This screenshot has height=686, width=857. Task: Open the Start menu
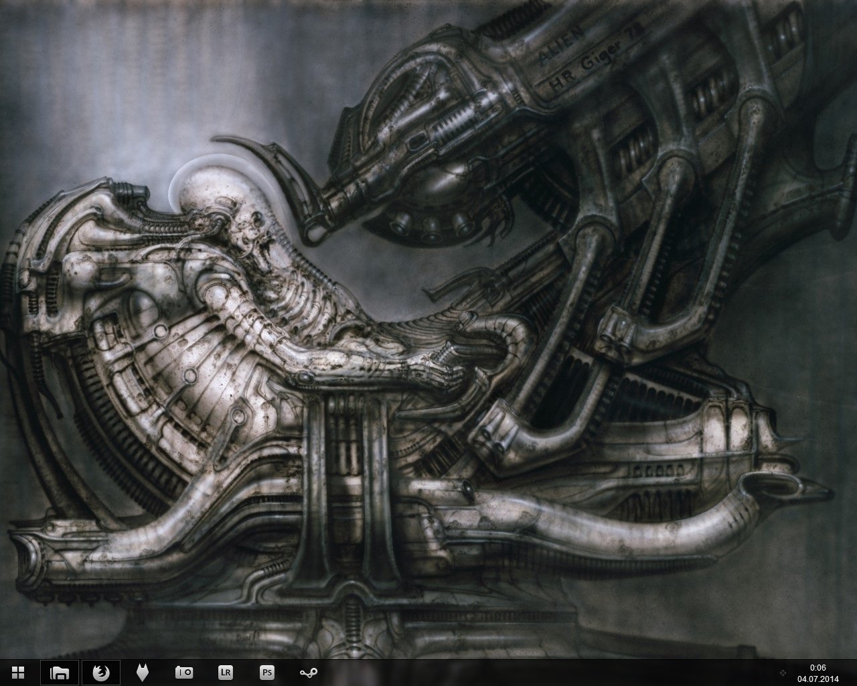[19, 672]
